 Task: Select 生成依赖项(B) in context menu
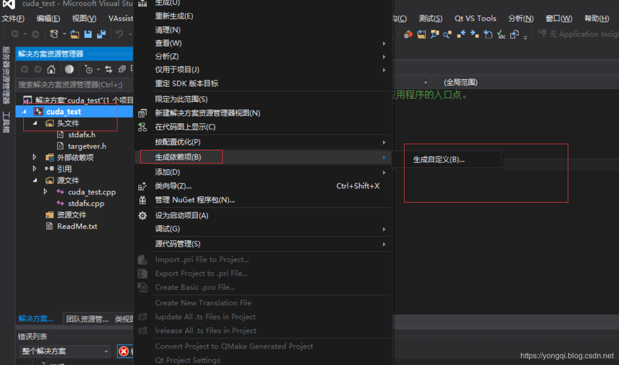pyautogui.click(x=262, y=157)
